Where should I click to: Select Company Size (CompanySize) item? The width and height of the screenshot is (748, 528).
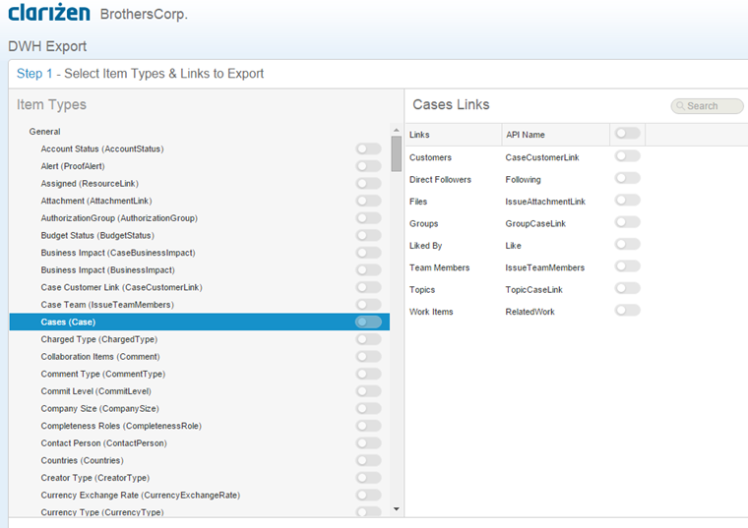point(99,408)
